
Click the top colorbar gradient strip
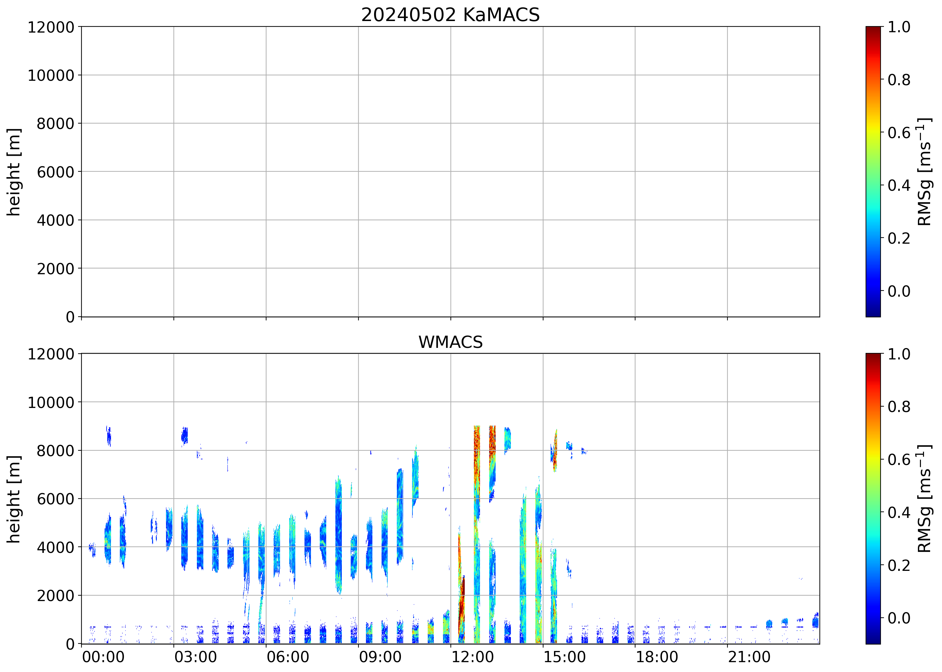pos(873,172)
